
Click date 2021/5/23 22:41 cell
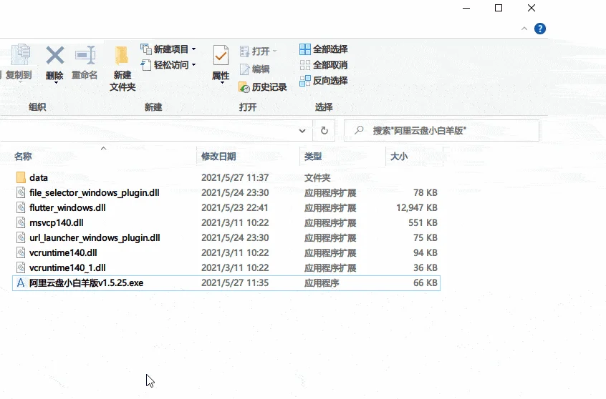[235, 207]
